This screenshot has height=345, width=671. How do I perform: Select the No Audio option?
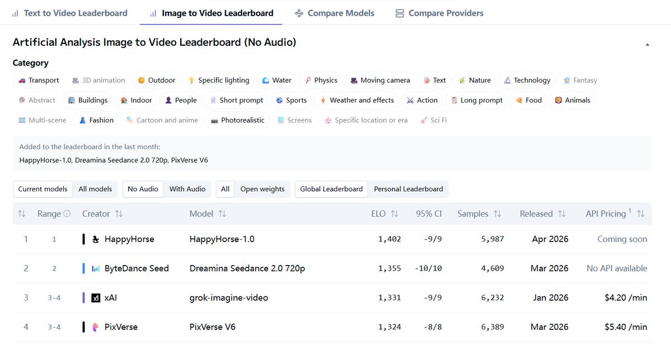coord(143,189)
